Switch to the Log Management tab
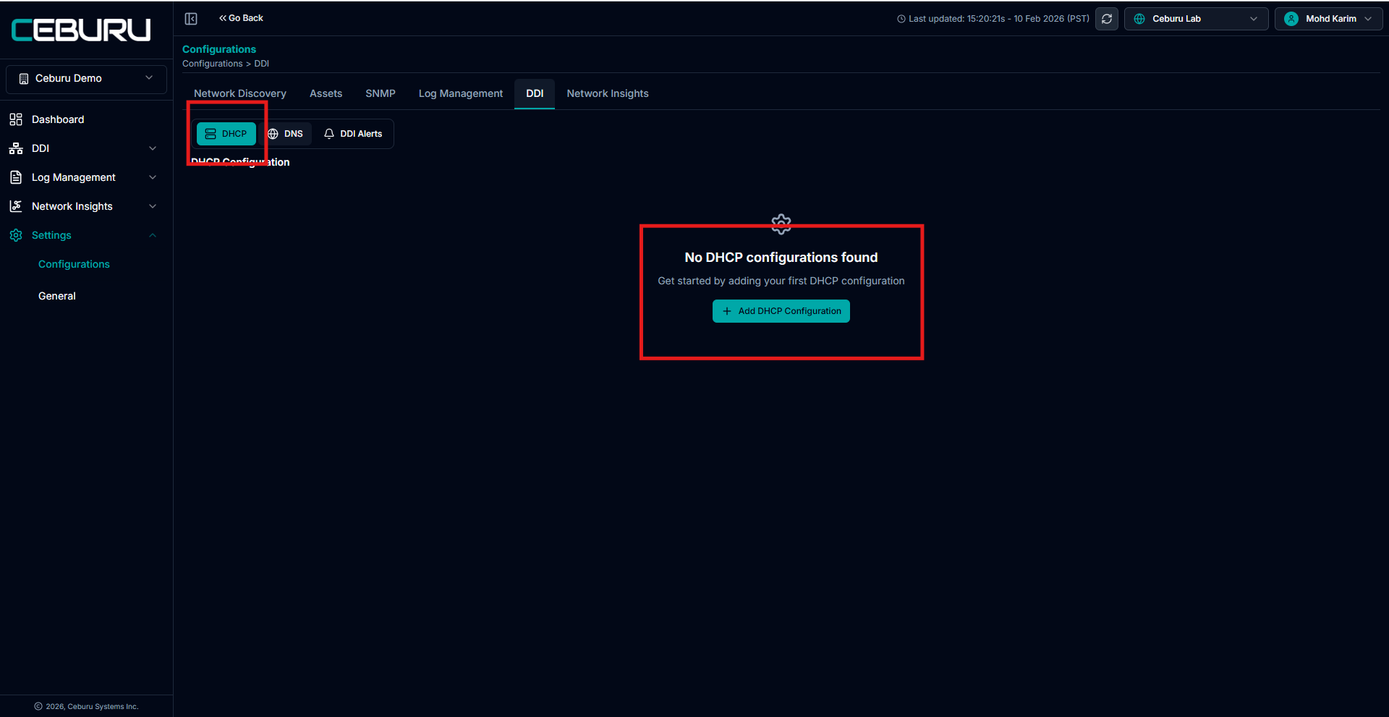Image resolution: width=1389 pixels, height=717 pixels. tap(461, 93)
